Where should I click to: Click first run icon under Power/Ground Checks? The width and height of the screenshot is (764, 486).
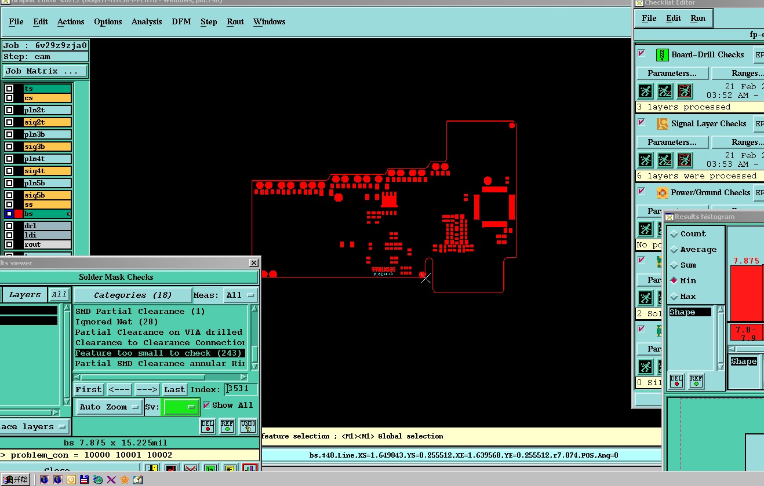(645, 229)
